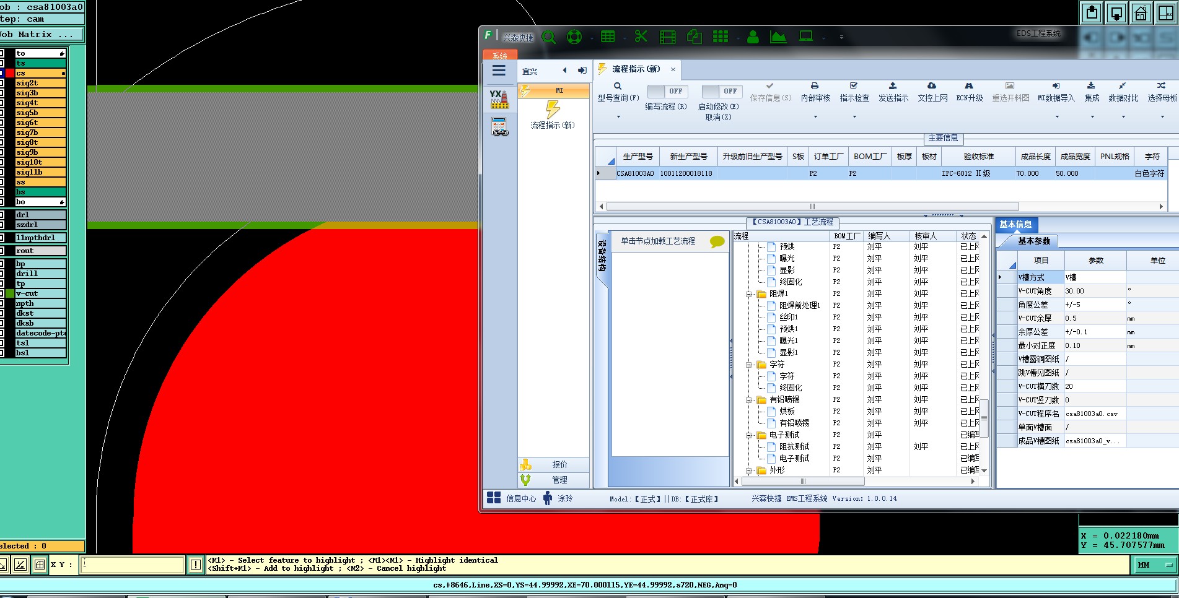Toggle visibility box of drill layer

coord(2,274)
